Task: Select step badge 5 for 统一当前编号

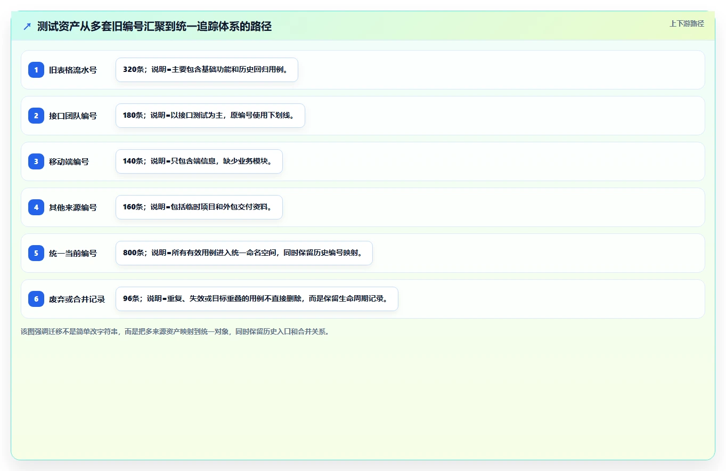Action: point(36,253)
